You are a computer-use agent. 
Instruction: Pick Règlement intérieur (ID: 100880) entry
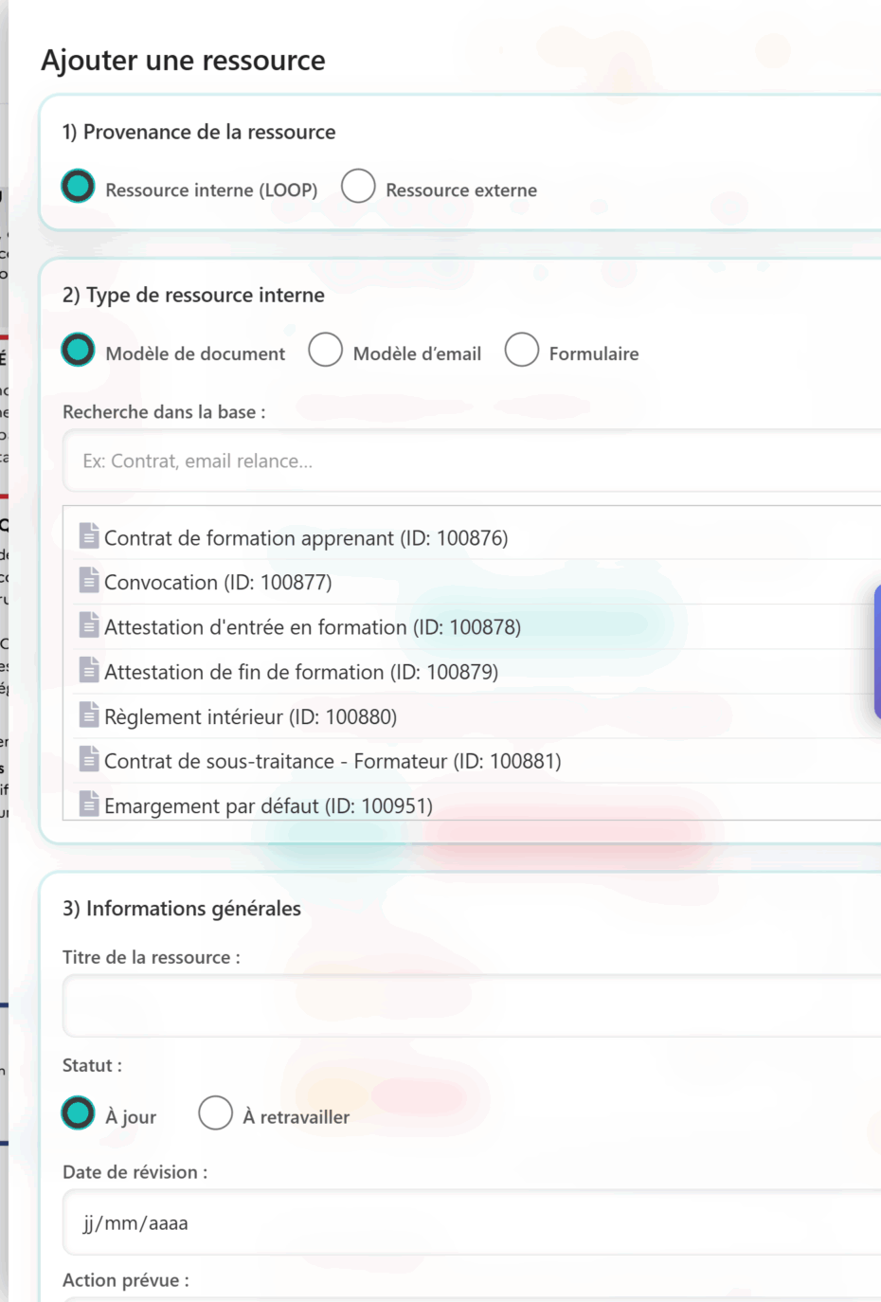pos(250,717)
